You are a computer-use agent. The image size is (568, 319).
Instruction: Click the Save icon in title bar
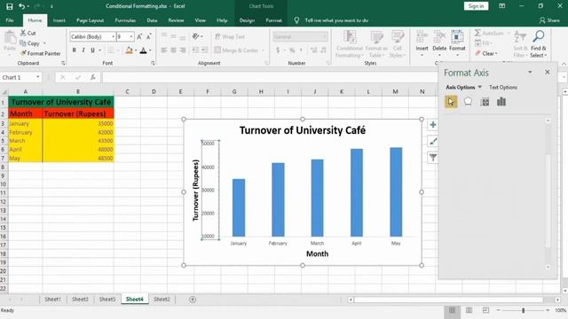[10, 6]
